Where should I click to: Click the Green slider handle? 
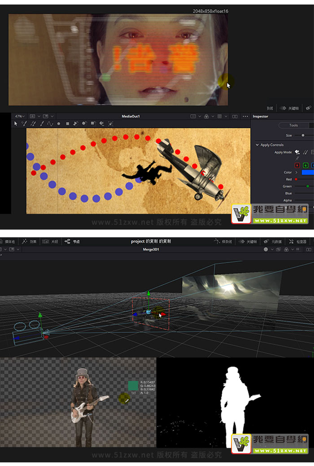click(x=308, y=186)
